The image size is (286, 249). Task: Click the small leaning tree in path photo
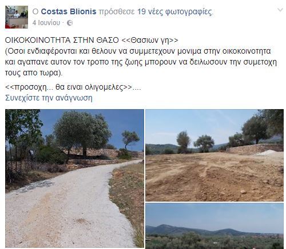click(x=130, y=139)
